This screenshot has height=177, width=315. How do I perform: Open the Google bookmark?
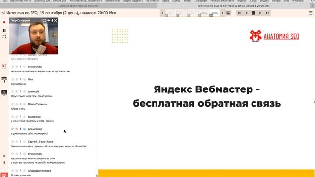pyautogui.click(x=276, y=1)
